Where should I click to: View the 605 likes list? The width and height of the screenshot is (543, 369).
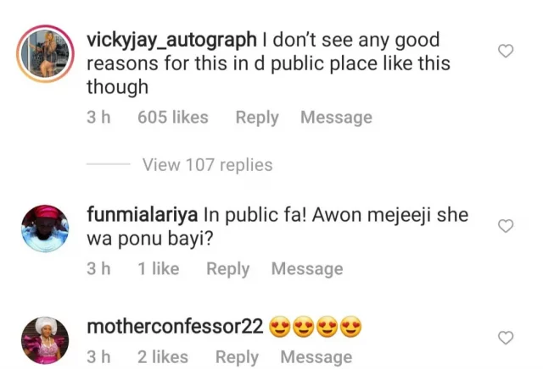tap(173, 118)
